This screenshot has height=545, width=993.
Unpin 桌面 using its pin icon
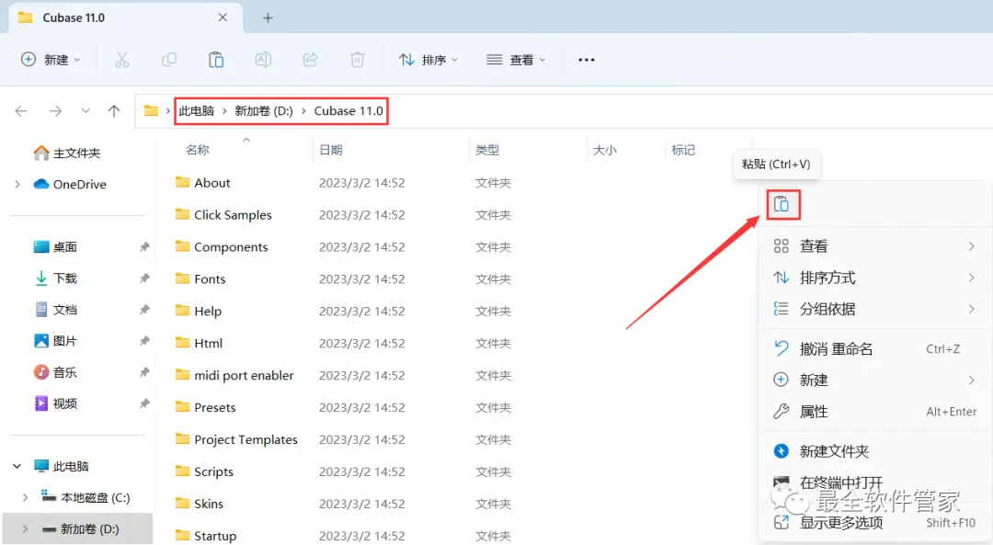(x=144, y=247)
